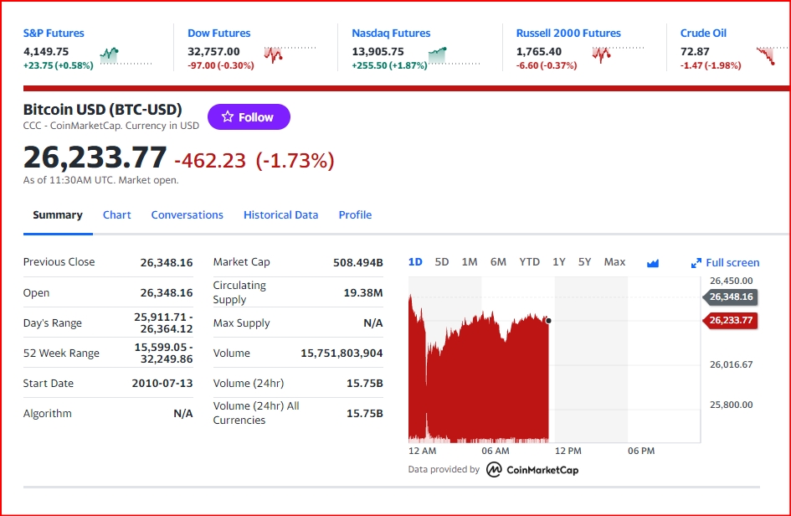This screenshot has height=516, width=791.
Task: Select the 5Y chart range
Action: [x=585, y=262]
